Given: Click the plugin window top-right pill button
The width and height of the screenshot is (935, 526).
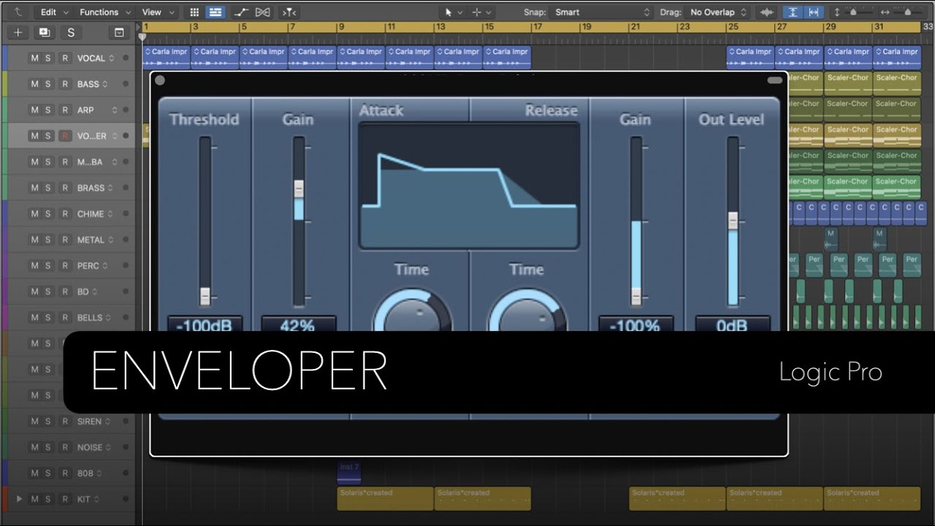Looking at the screenshot, I should [774, 80].
